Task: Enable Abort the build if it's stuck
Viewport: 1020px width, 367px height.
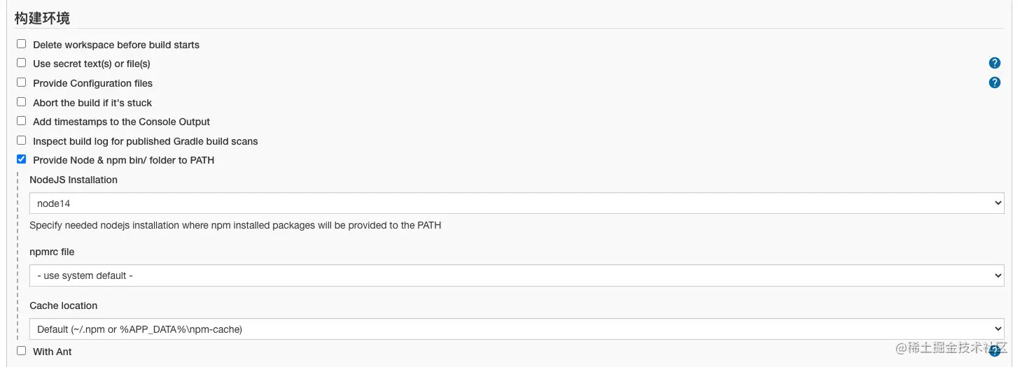Action: (x=22, y=102)
